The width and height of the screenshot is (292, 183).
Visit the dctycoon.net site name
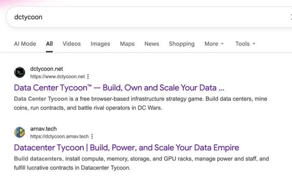click(x=46, y=69)
